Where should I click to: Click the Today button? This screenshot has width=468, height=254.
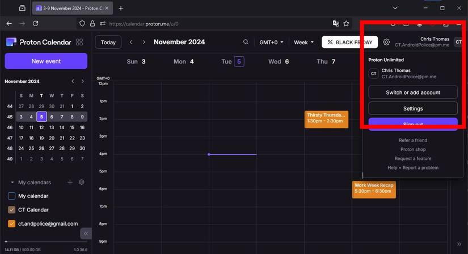click(108, 42)
